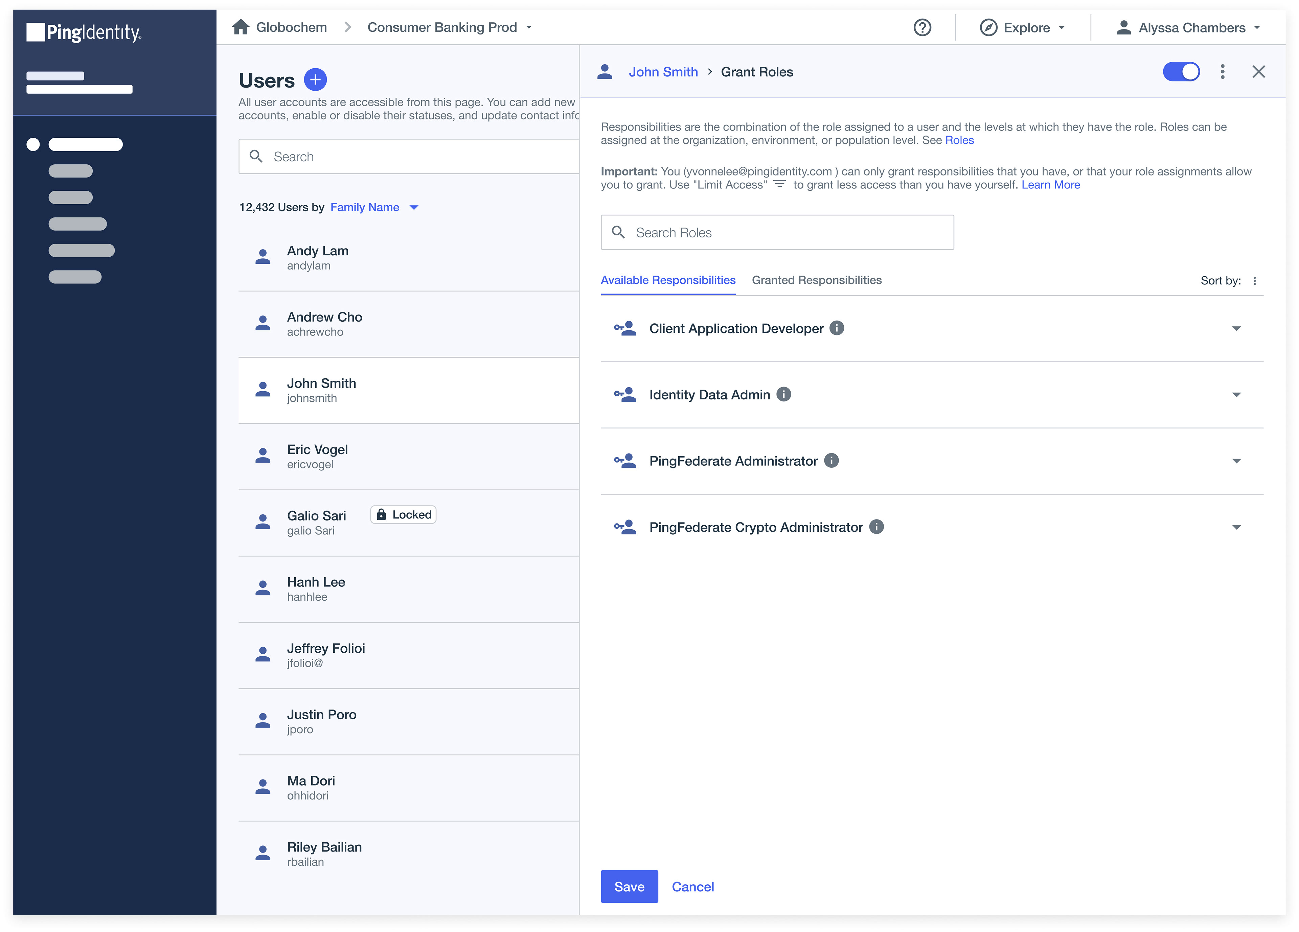This screenshot has width=1299, height=932.
Task: Click Alyssa Chambers profile avatar icon
Action: pos(1123,27)
